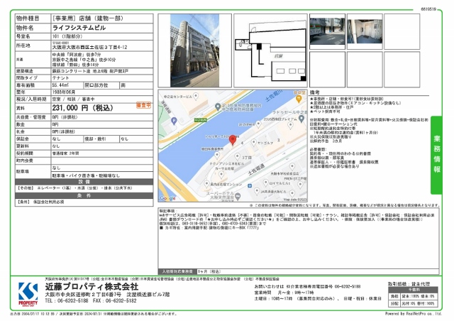Open the floor plan drawing
The height and width of the screenshot is (321, 454).
(270, 50)
